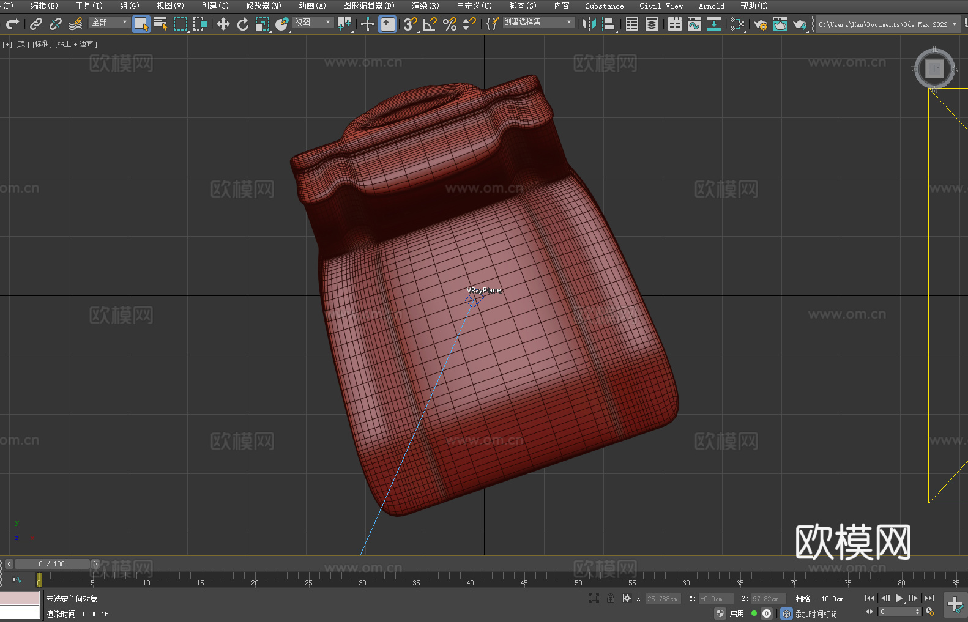Click the Unlink selection broken-chain icon
The height and width of the screenshot is (622, 968).
[x=56, y=24]
